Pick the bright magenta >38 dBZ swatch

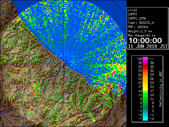pos(145,59)
